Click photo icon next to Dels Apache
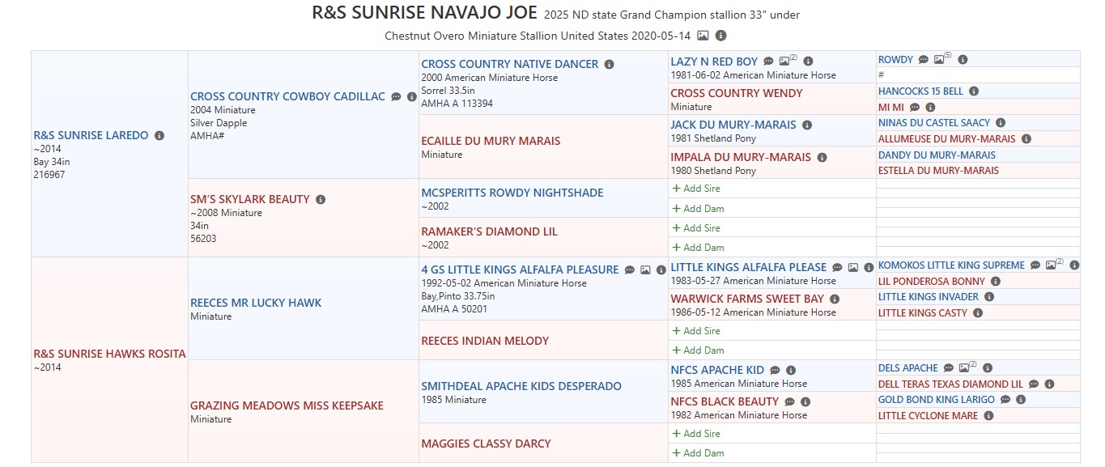The image size is (1105, 467). click(964, 368)
